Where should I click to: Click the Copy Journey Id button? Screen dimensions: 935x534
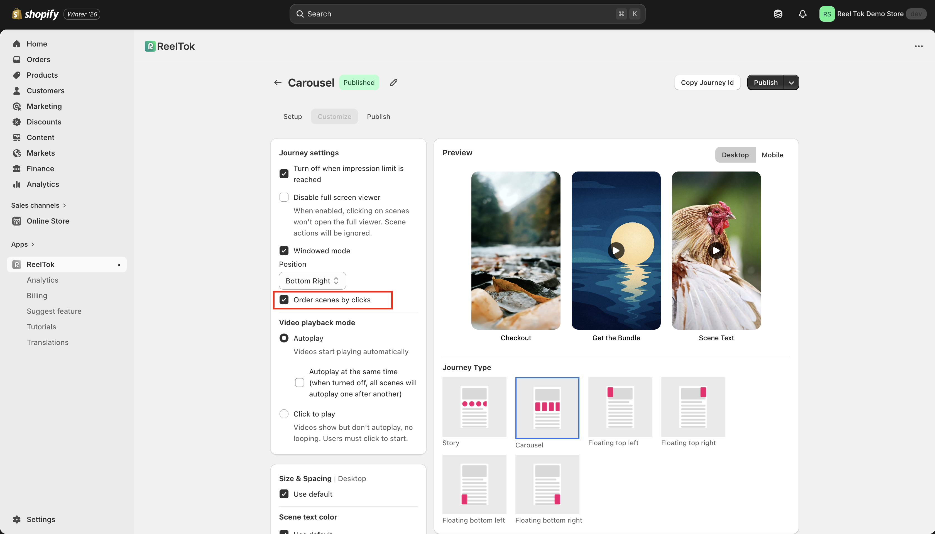707,82
